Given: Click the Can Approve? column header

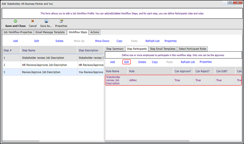Looking at the screenshot, I should coord(183,71).
